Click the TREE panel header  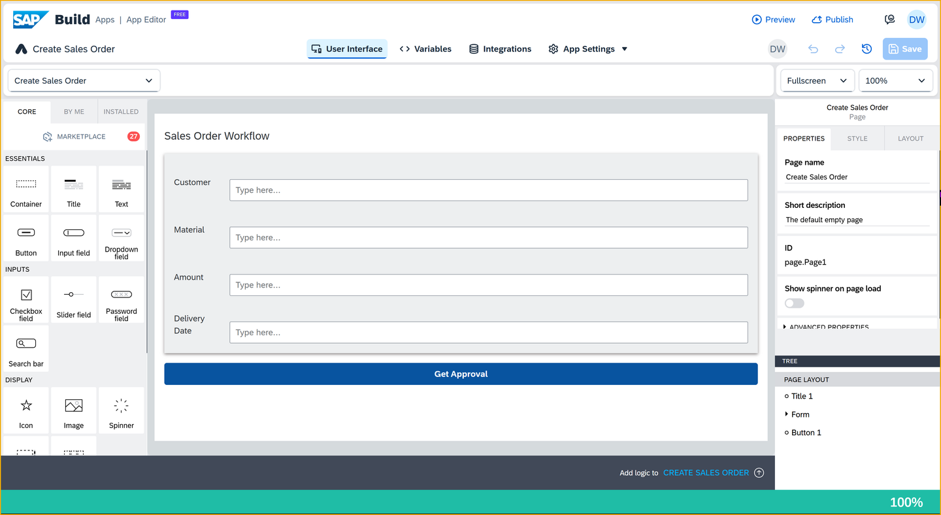pyautogui.click(x=857, y=361)
